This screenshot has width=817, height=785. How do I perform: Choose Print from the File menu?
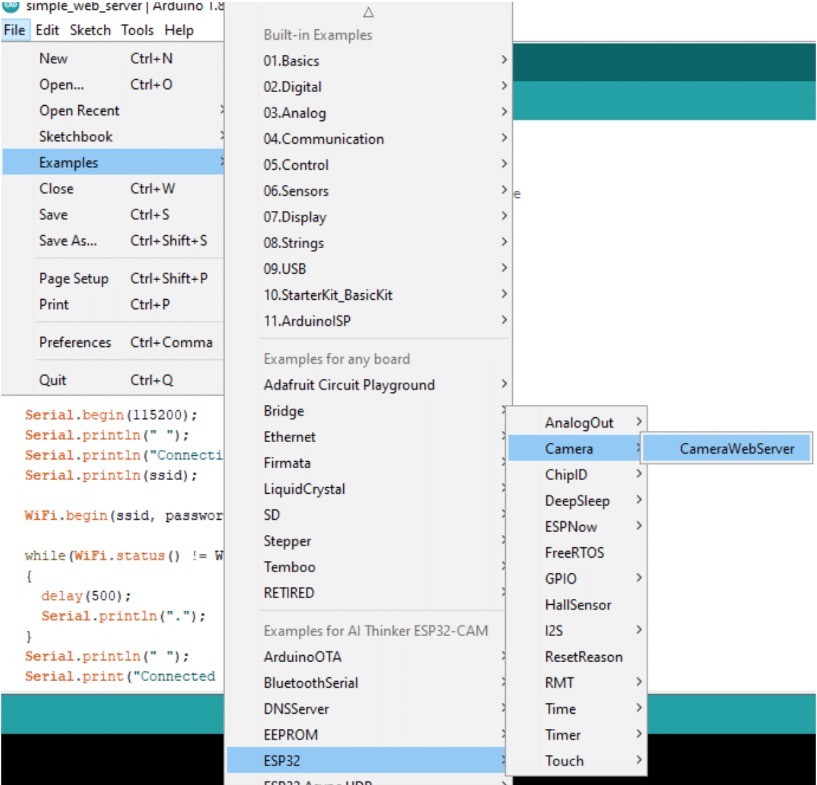(x=113, y=304)
